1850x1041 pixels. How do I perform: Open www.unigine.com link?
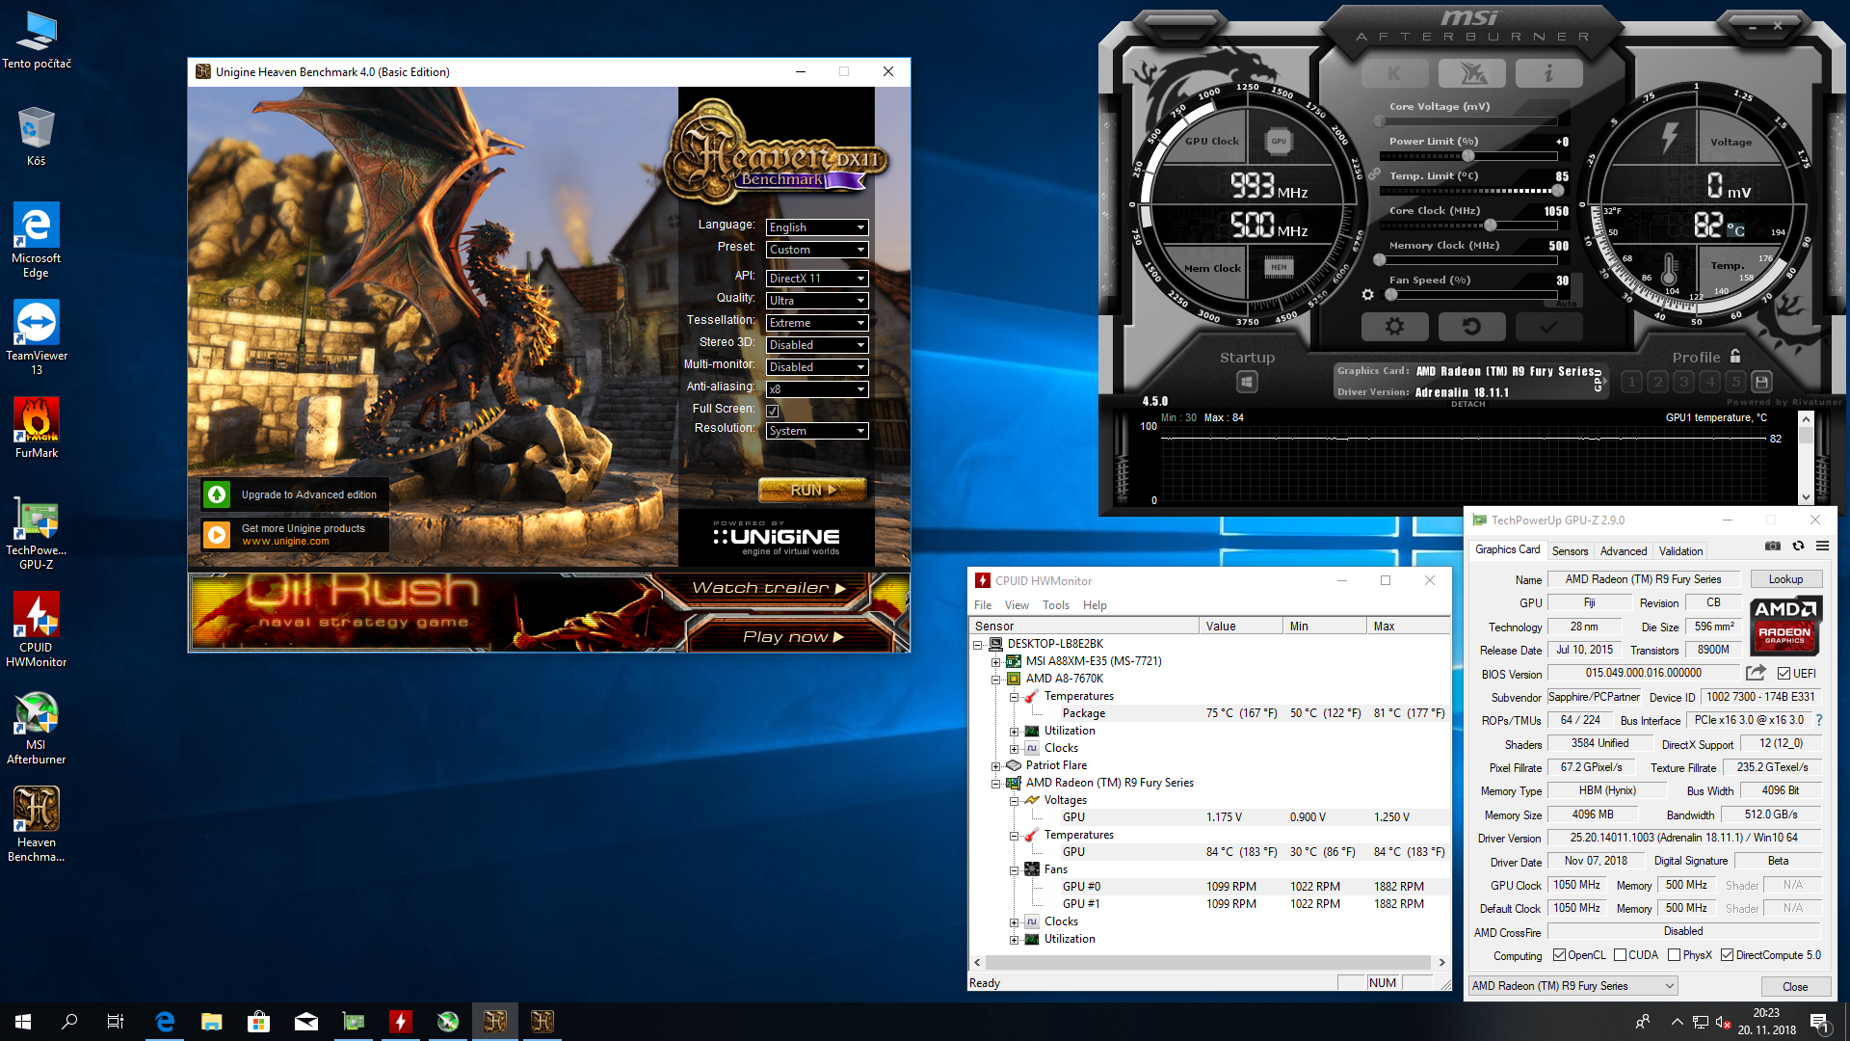[x=285, y=542]
